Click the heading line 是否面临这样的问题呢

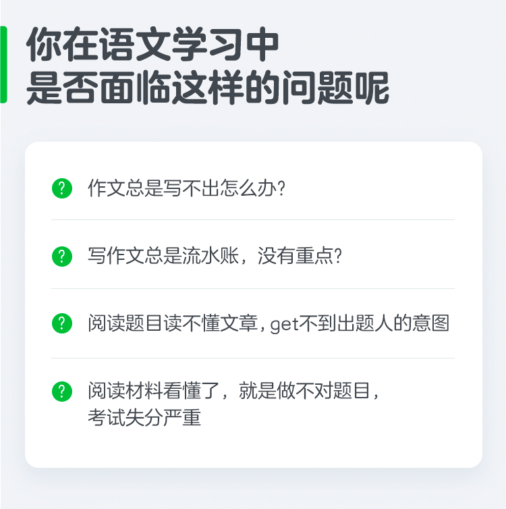coord(208,88)
